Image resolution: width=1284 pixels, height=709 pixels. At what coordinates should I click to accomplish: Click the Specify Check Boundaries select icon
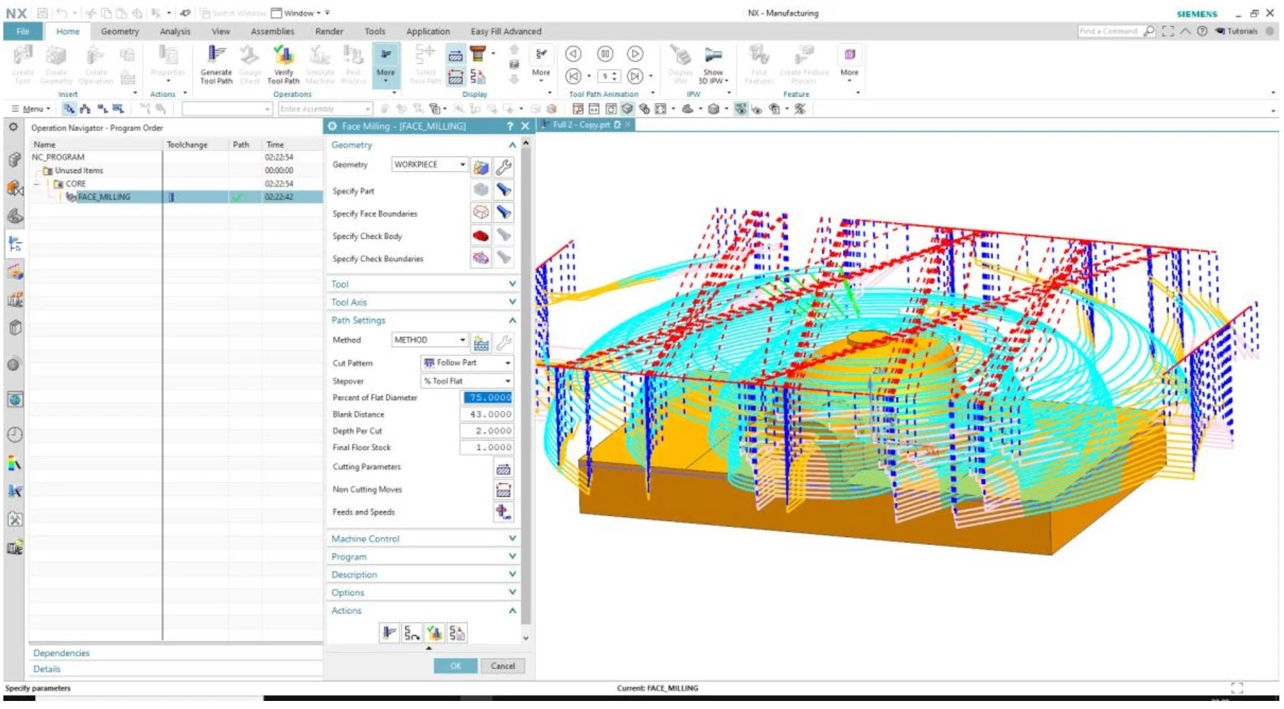[x=481, y=258]
